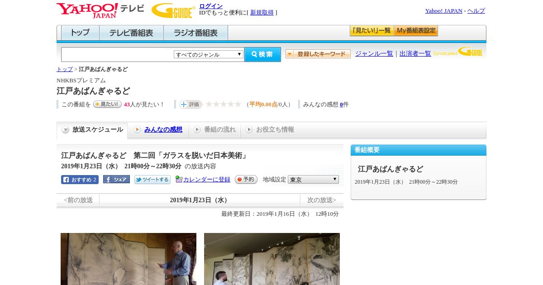Switch to the トップ navigation tab
This screenshot has width=543, height=285.
80,33
